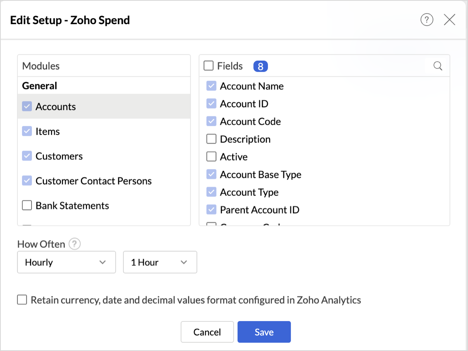
Task: Enable Retain currency, date and decimal format
Action: tap(22, 300)
